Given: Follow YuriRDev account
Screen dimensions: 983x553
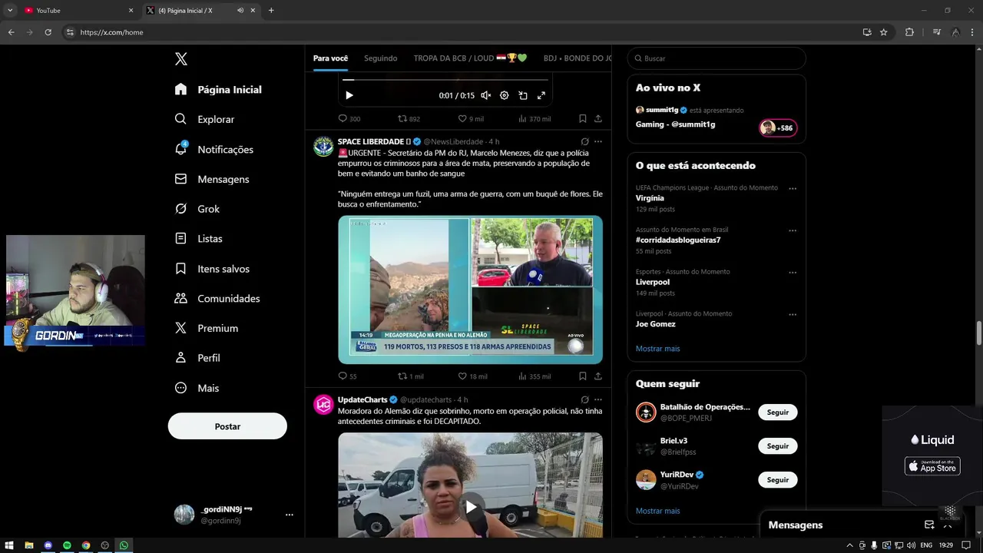Looking at the screenshot, I should tap(778, 480).
